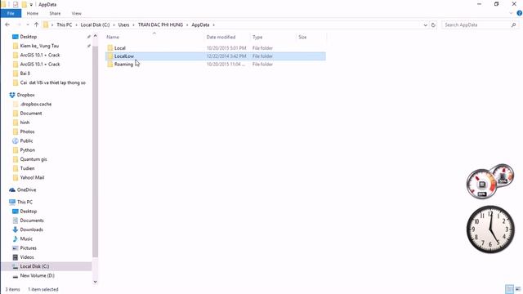This screenshot has height=294, width=523.
Task: Open the Pictures folder
Action: pos(29,248)
